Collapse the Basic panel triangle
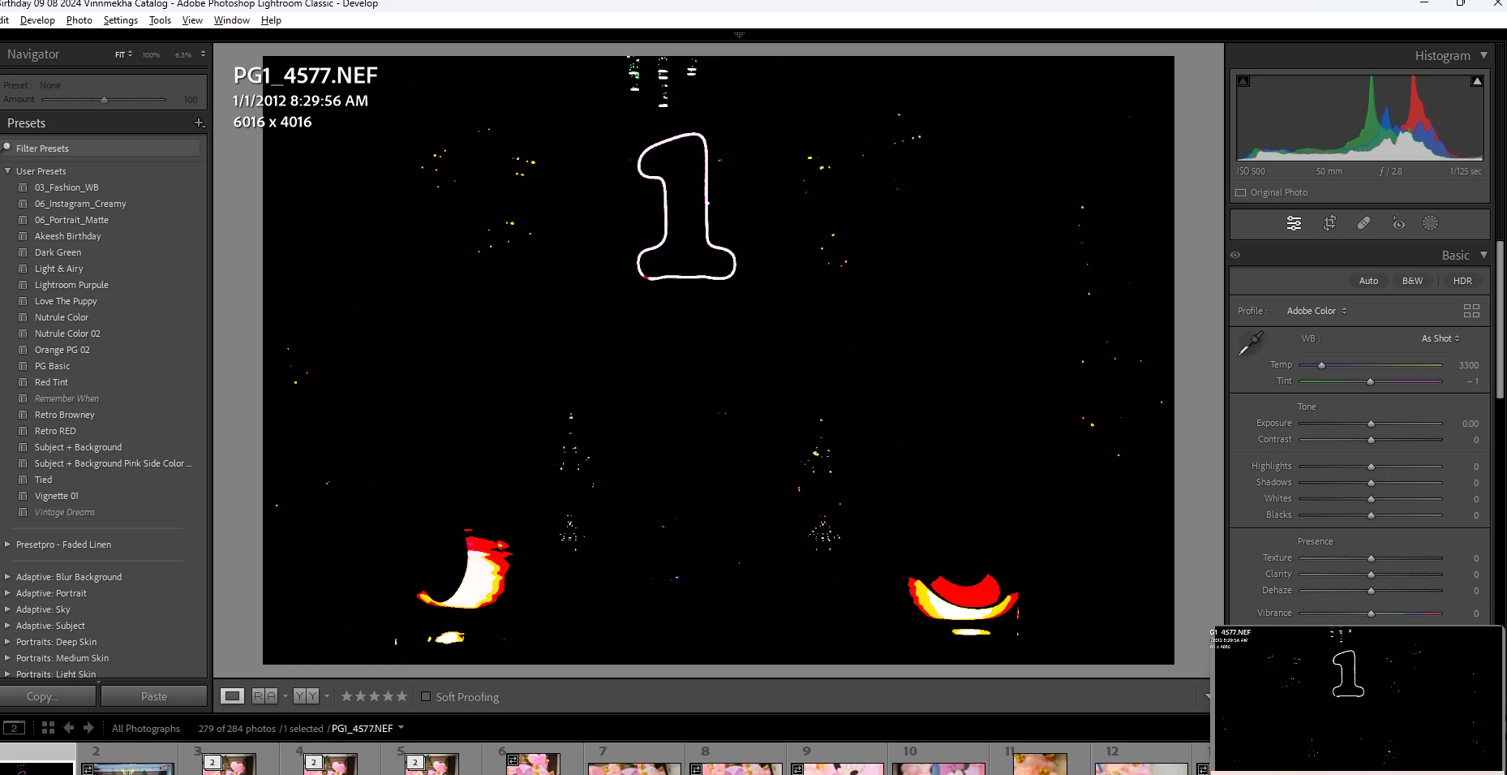This screenshot has height=775, width=1507. click(x=1483, y=255)
